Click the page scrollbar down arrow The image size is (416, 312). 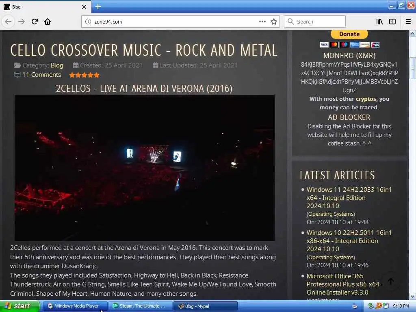[413, 296]
